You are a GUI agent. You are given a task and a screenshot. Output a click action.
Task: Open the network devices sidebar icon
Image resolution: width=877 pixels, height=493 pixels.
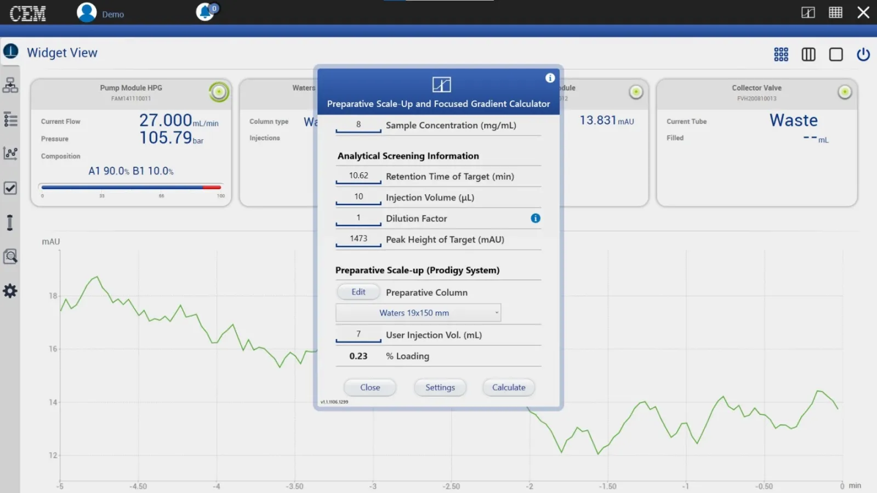10,85
